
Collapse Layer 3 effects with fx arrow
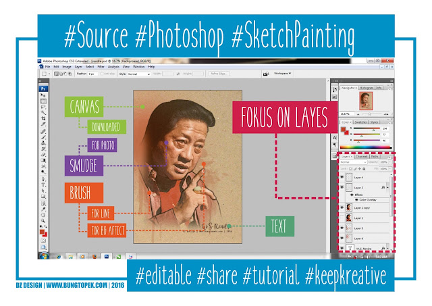pos(387,188)
